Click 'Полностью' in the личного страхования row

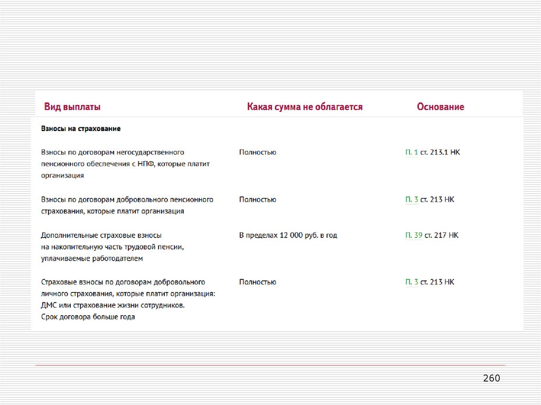click(x=257, y=282)
